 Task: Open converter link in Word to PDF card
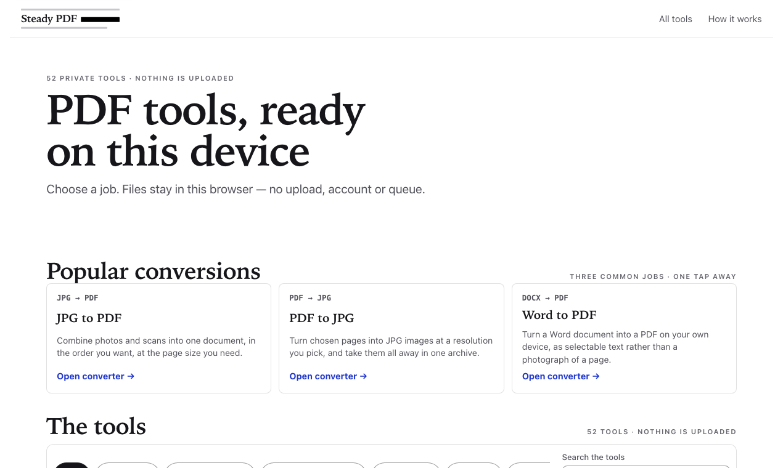(561, 376)
